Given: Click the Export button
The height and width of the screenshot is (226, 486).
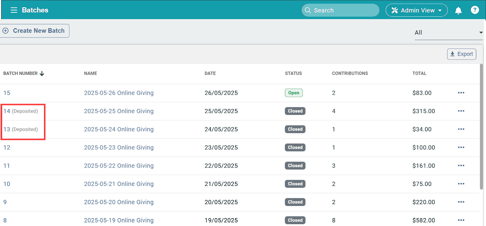Looking at the screenshot, I should 461,54.
